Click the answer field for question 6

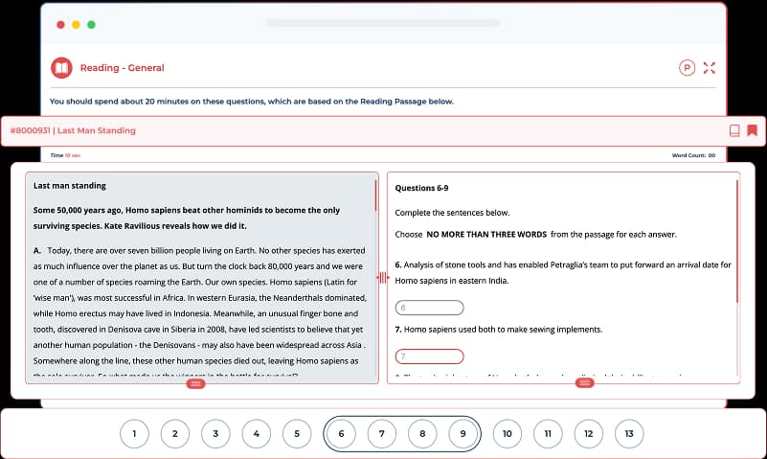[x=429, y=308]
